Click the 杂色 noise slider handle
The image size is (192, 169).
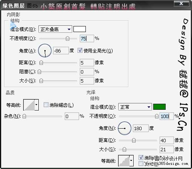pos(24,116)
